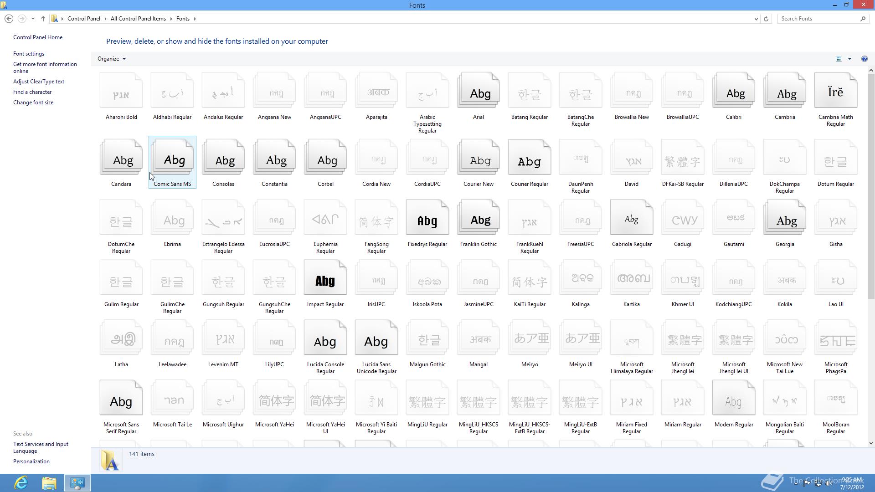The width and height of the screenshot is (875, 492).
Task: Expand the address bar history dropdown
Action: pyautogui.click(x=756, y=19)
